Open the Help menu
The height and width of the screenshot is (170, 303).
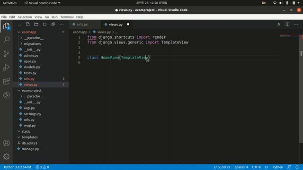pyautogui.click(x=80, y=17)
